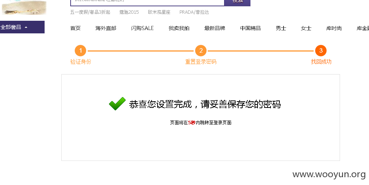
Task: Go to 海外直邮 section
Action: click(106, 28)
